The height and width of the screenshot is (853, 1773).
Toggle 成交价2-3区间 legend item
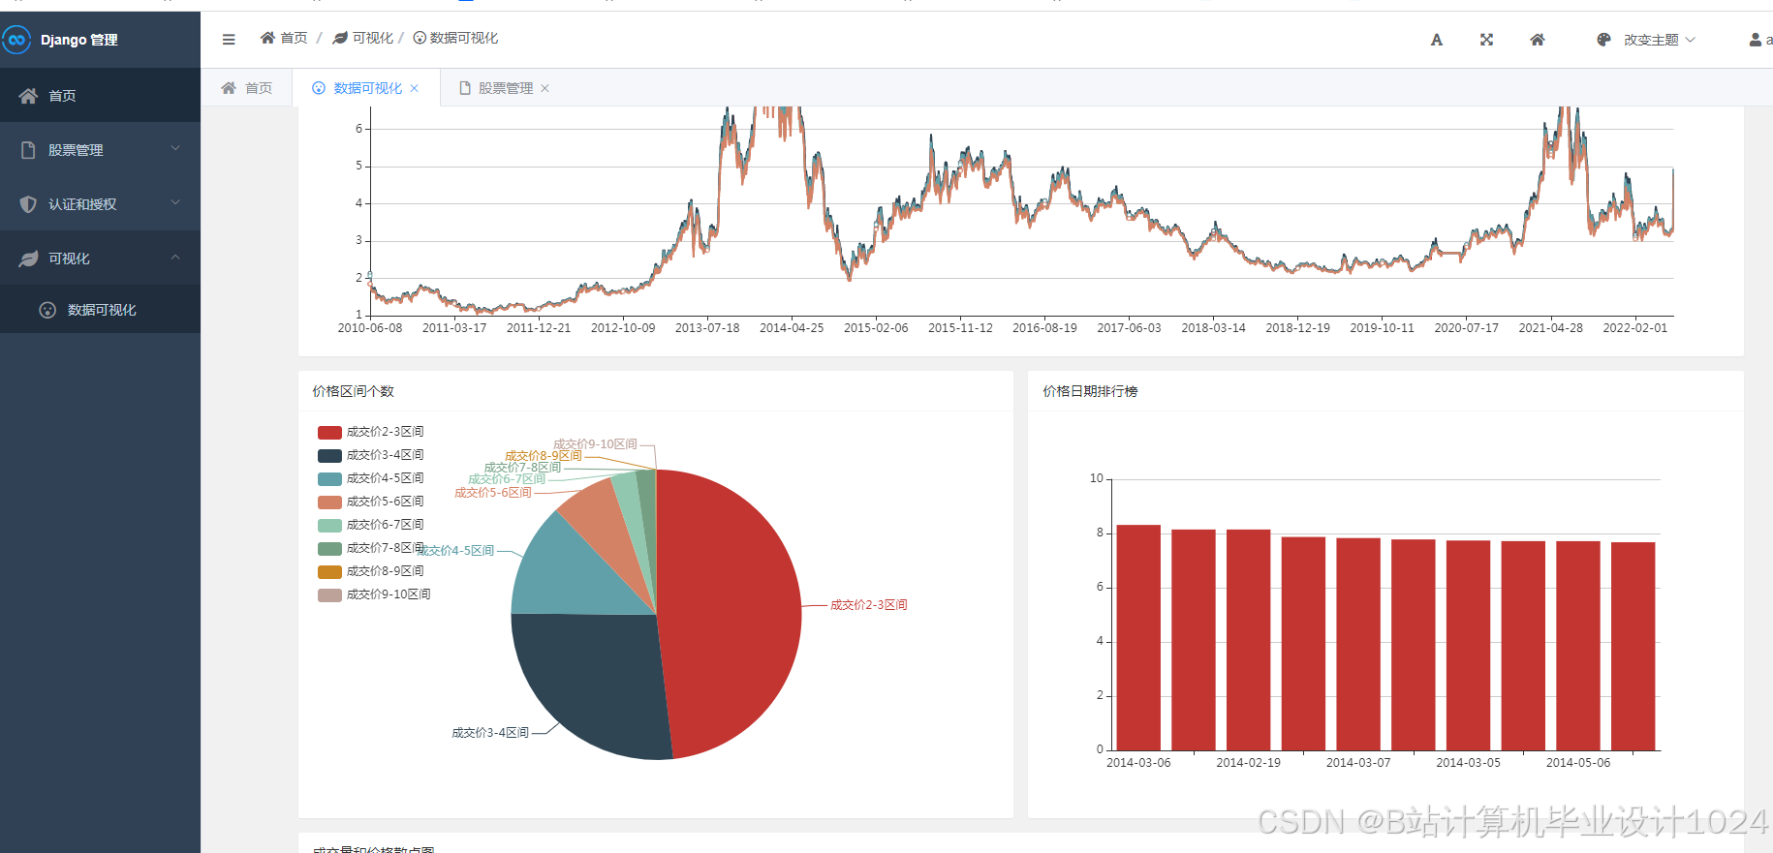click(371, 432)
